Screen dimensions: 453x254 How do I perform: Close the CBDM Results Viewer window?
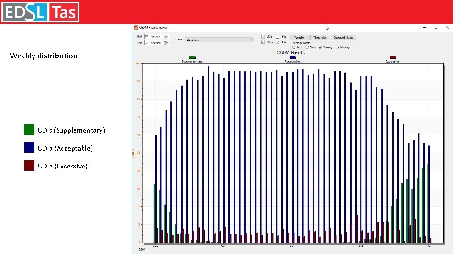[447, 28]
